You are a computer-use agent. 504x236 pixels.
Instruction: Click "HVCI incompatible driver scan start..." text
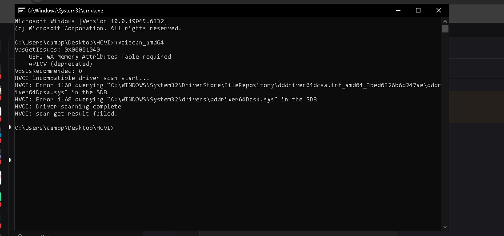(x=82, y=78)
